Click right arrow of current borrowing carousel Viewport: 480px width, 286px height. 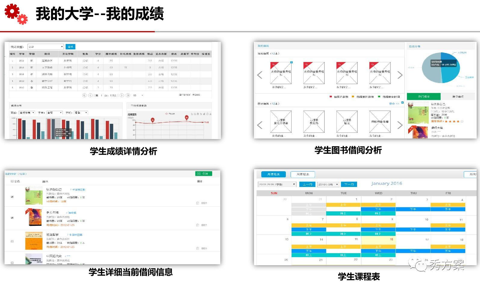400,75
